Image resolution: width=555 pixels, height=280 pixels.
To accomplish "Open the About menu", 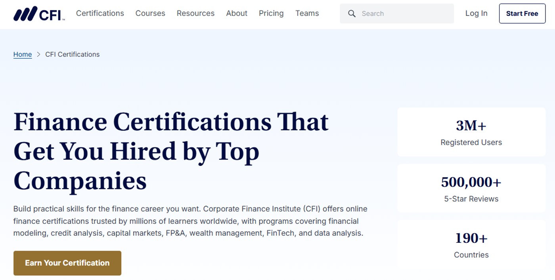I will [x=237, y=13].
